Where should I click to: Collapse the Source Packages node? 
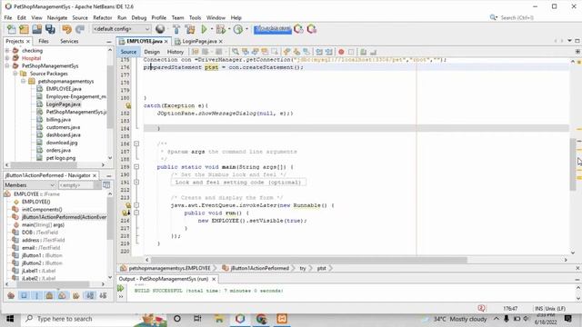(15, 74)
